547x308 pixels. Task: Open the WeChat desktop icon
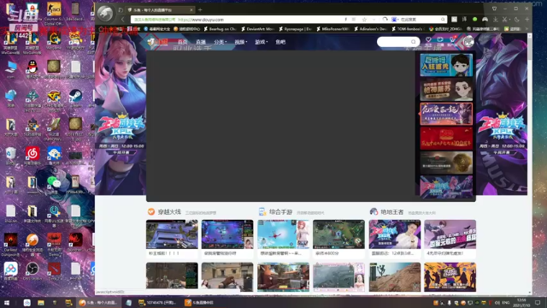pos(53,183)
